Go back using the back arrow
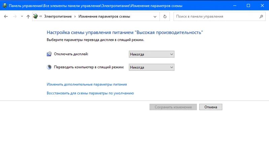This screenshot has width=269, height=145. [x=6, y=16]
